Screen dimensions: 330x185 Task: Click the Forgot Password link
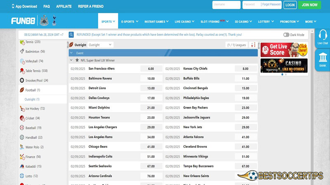point(271,5)
